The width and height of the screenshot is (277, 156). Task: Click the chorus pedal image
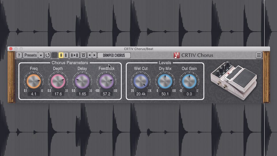pyautogui.click(x=233, y=81)
